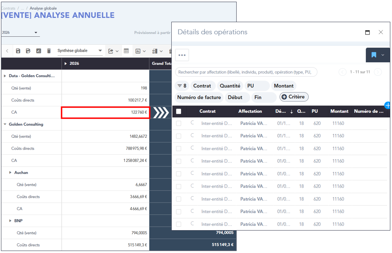
Task: Click the blue plus add-column icon
Action: tap(387, 105)
